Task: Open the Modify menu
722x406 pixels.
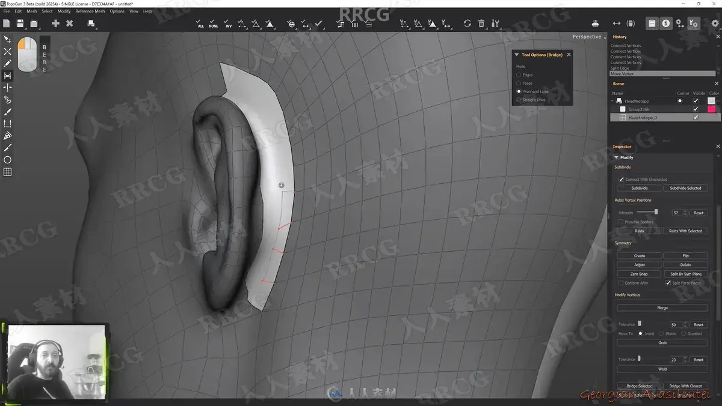Action: (x=64, y=11)
